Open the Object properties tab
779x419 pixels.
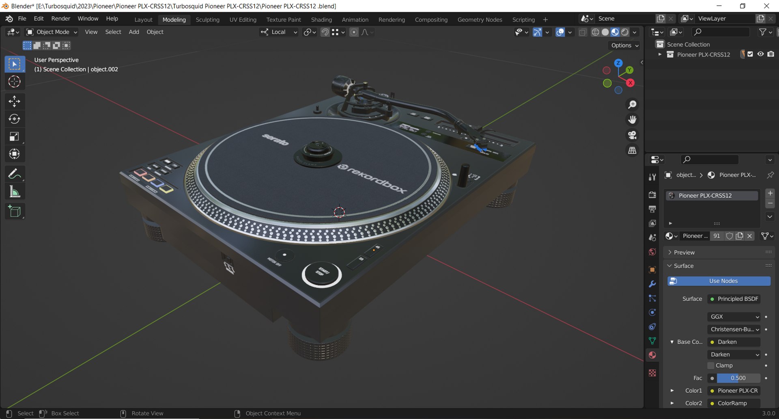pyautogui.click(x=652, y=270)
